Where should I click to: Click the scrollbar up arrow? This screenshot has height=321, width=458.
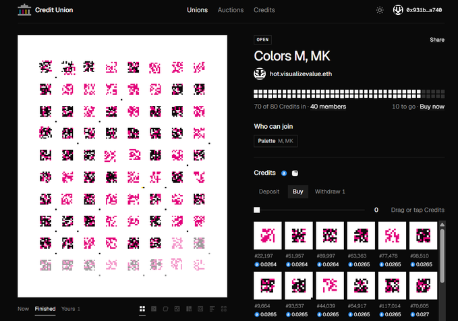tap(442, 225)
